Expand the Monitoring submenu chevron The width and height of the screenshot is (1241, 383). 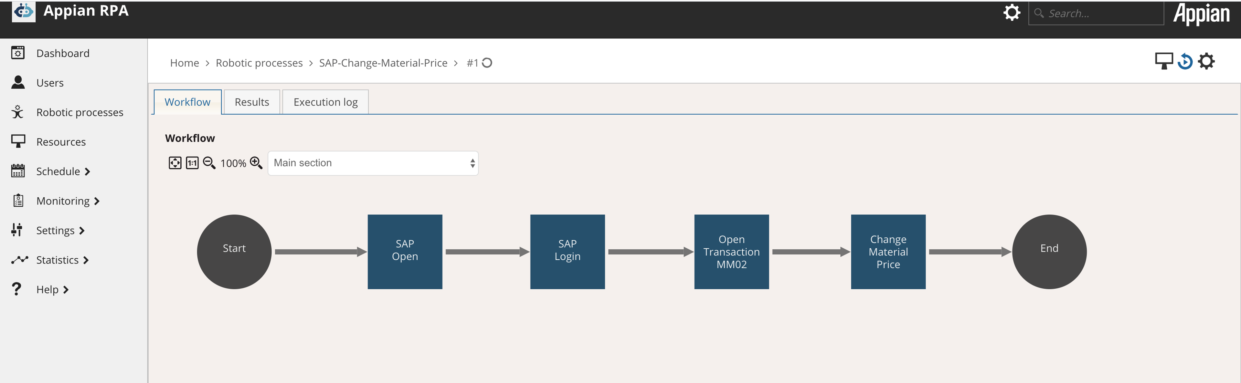(x=97, y=201)
